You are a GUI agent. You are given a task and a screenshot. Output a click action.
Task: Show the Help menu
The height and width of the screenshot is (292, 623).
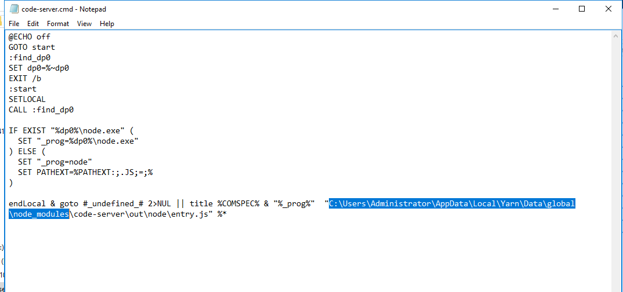107,24
